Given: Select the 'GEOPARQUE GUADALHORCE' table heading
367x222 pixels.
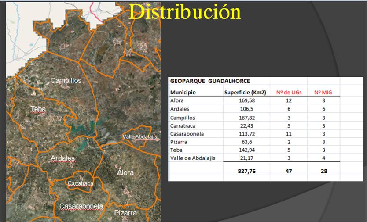Looking at the screenshot, I should click(210, 81).
